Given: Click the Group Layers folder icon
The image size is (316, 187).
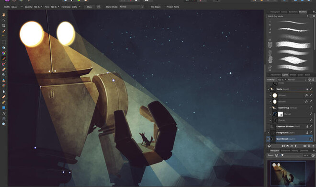Looking at the screenshot, I should [x=305, y=146].
